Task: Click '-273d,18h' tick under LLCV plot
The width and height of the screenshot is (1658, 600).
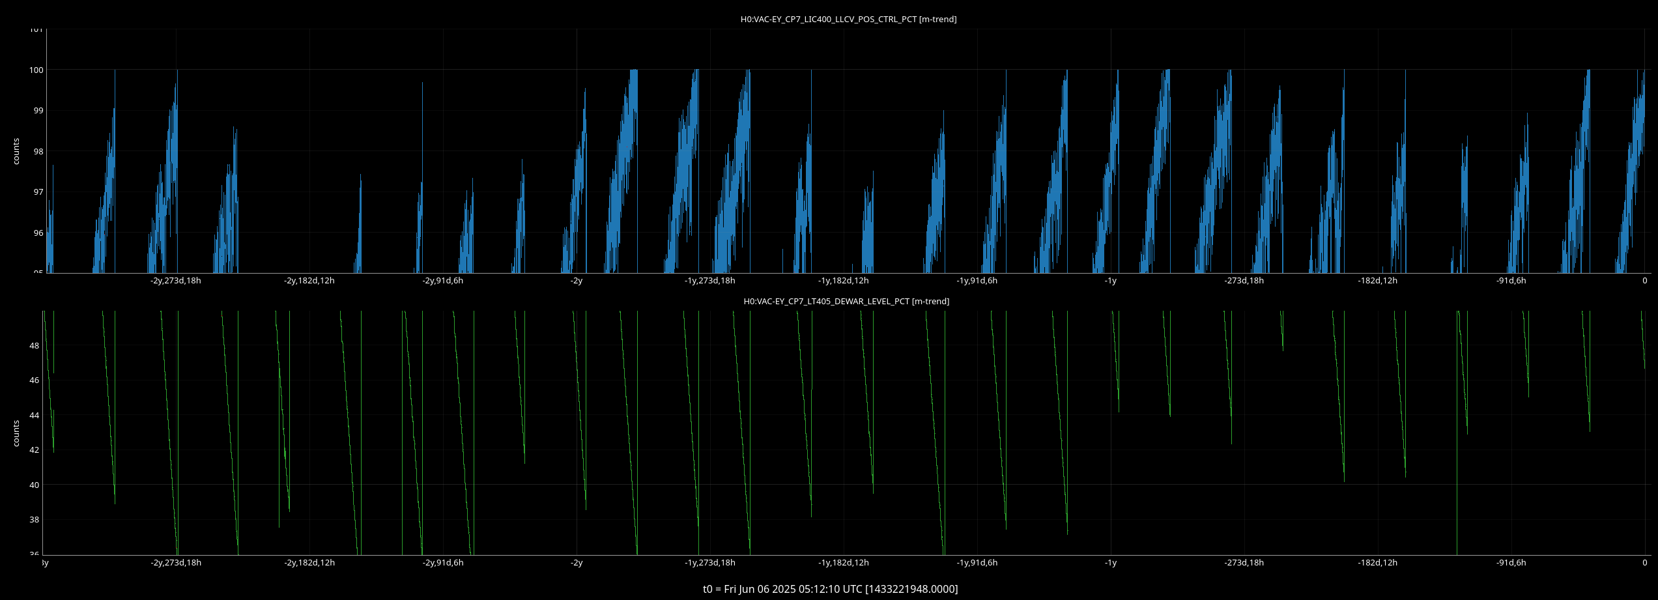Action: click(1244, 281)
